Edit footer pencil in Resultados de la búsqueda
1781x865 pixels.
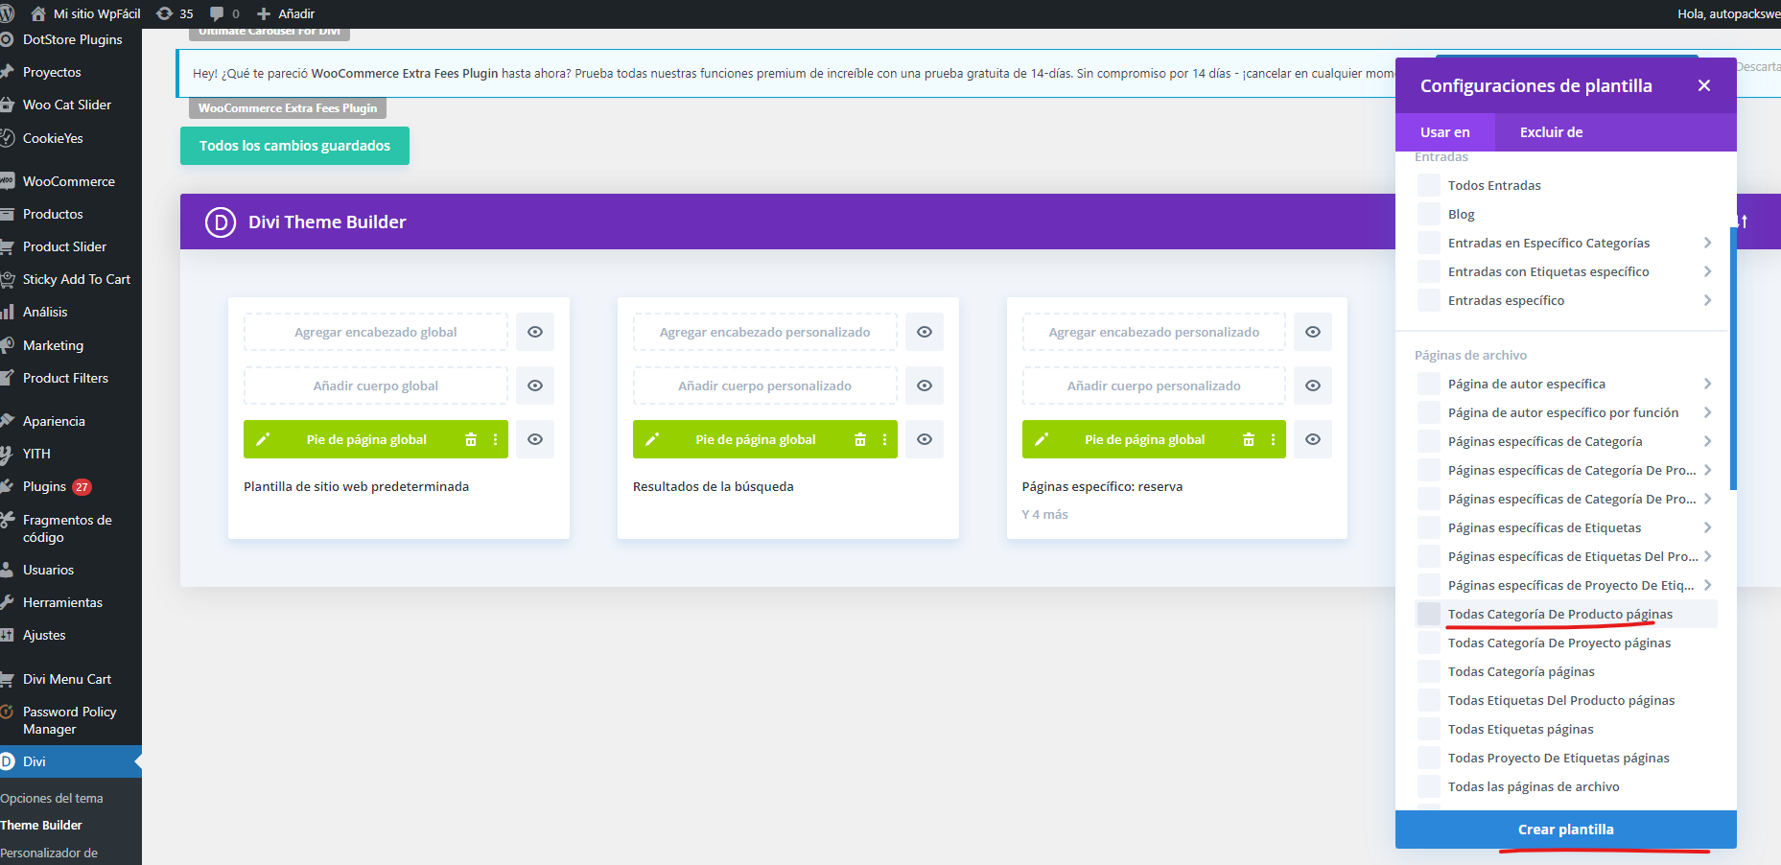coord(652,439)
